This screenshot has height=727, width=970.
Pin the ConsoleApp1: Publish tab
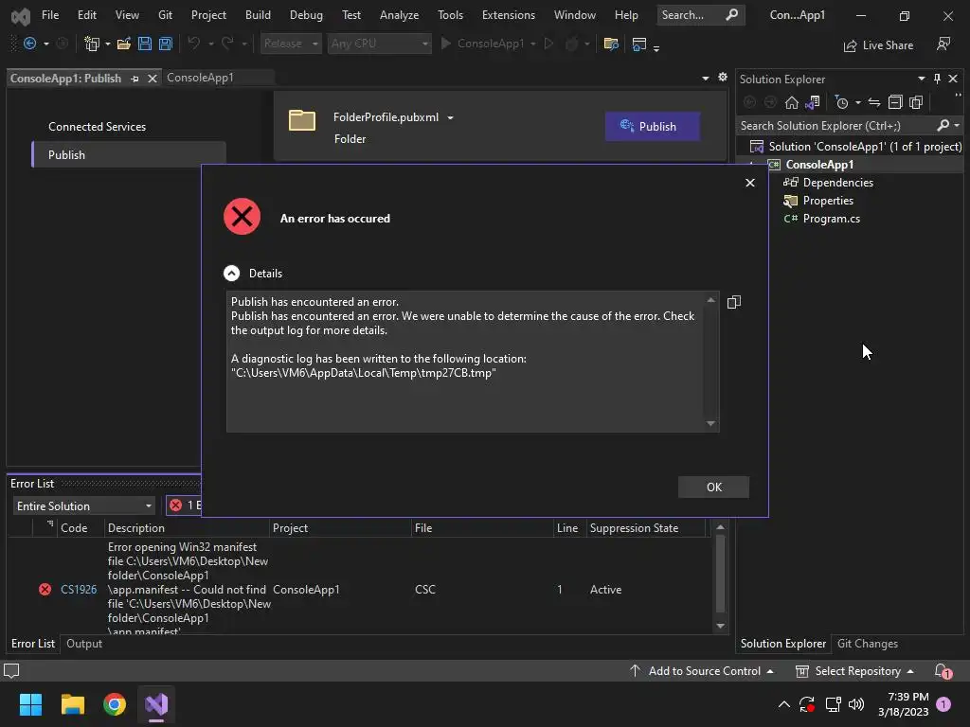click(135, 79)
